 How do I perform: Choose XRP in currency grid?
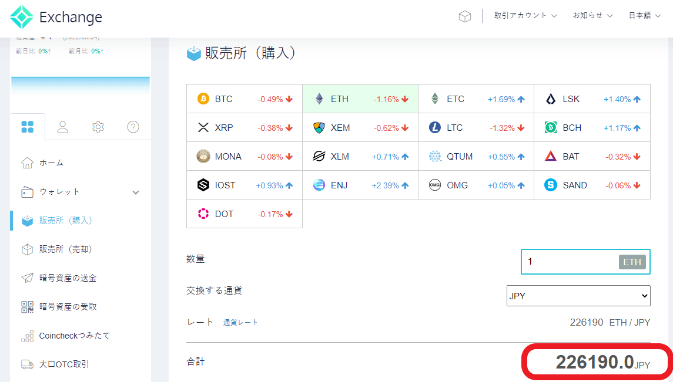point(245,127)
